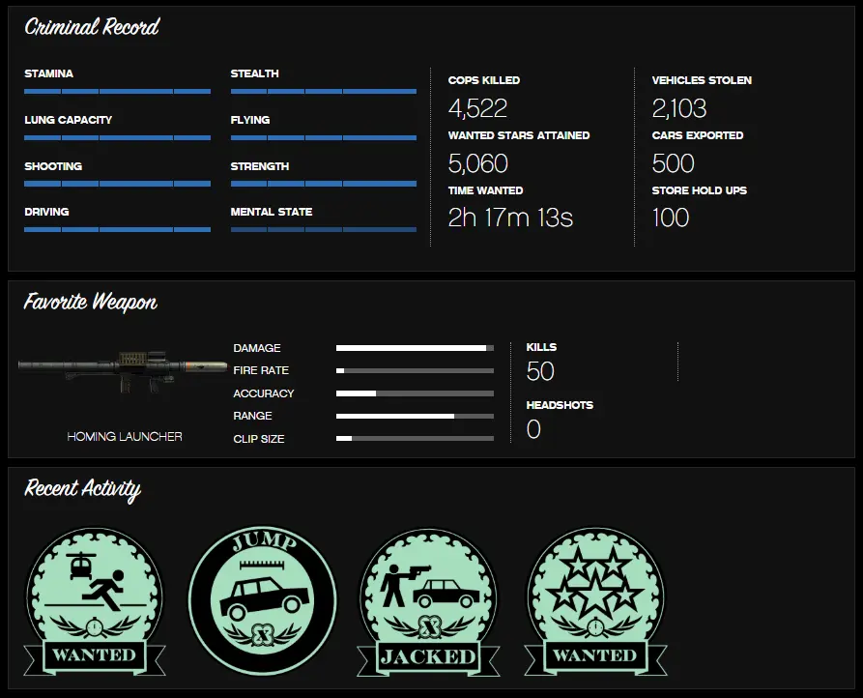Click the weapon Accuracy bar
Screen dimensions: 863x698
pyautogui.click(x=415, y=393)
